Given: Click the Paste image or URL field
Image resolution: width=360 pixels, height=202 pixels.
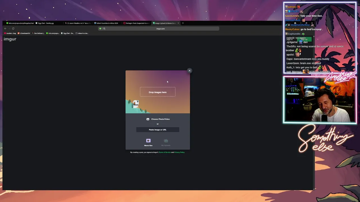Looking at the screenshot, I should [157, 130].
